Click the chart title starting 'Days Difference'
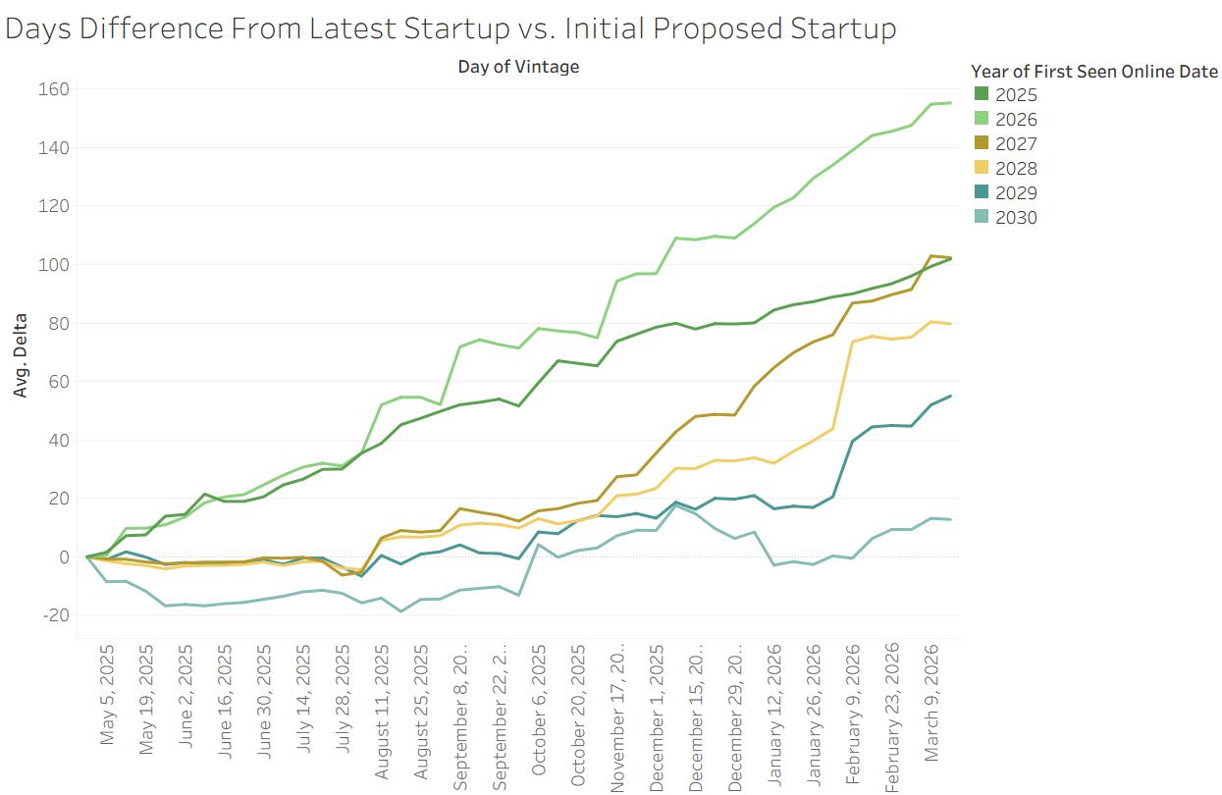The height and width of the screenshot is (795, 1222). pyautogui.click(x=451, y=27)
